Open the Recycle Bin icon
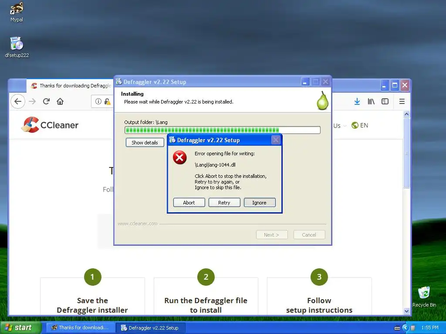446x334 pixels. point(424,297)
